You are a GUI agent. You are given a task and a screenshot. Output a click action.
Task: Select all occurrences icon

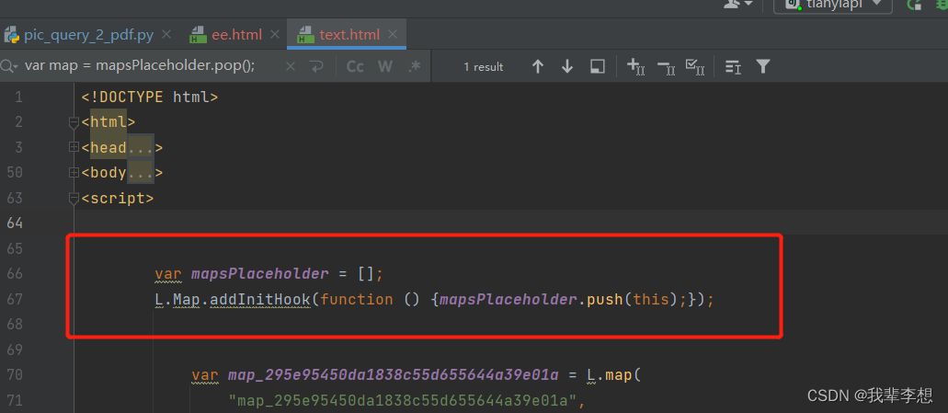click(x=695, y=66)
